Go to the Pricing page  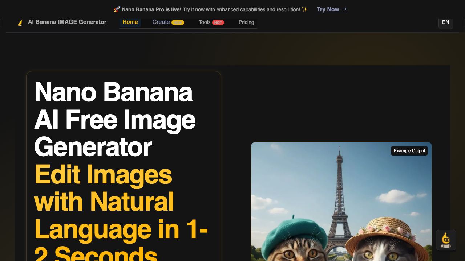(246, 22)
